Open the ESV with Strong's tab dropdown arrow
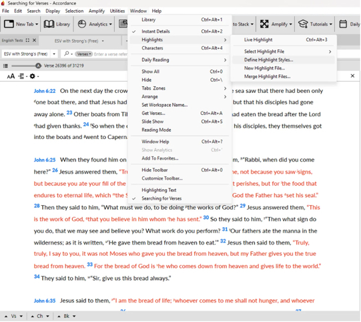 coord(103,41)
